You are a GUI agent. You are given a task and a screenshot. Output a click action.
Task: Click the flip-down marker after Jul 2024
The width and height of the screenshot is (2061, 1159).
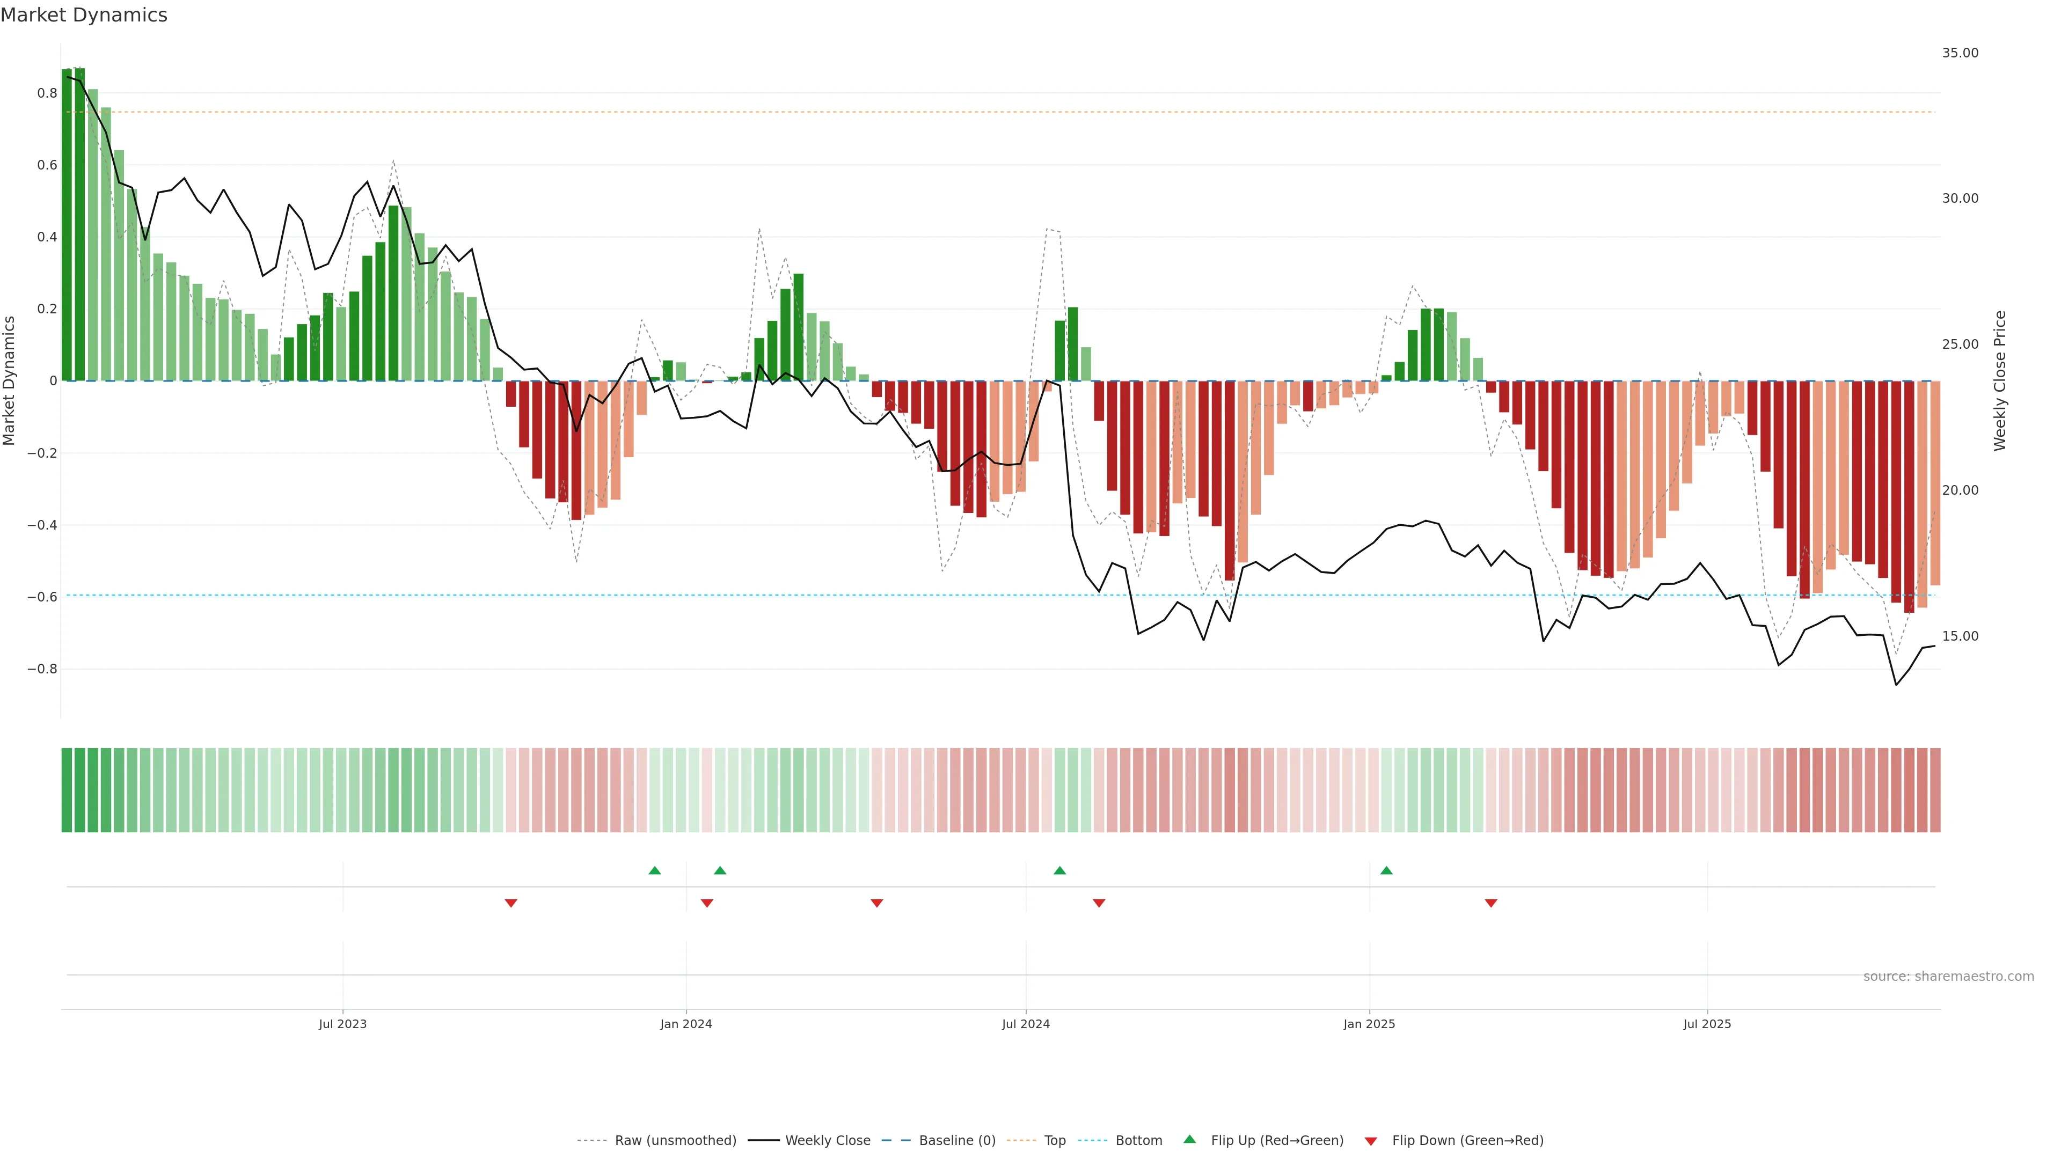pyautogui.click(x=1099, y=903)
